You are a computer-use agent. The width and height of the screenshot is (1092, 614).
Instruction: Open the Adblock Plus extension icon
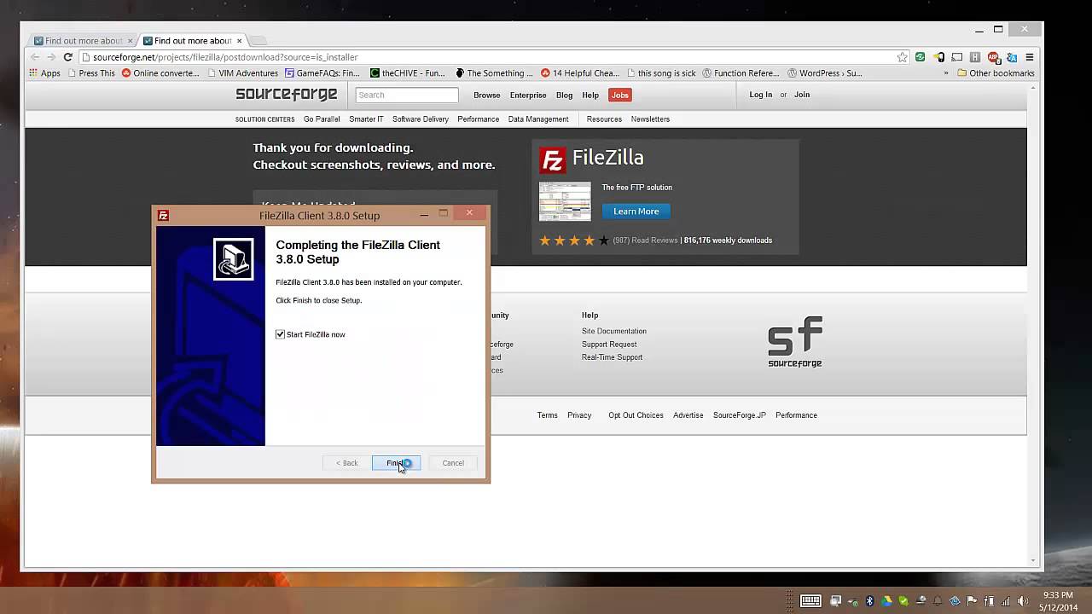point(993,57)
